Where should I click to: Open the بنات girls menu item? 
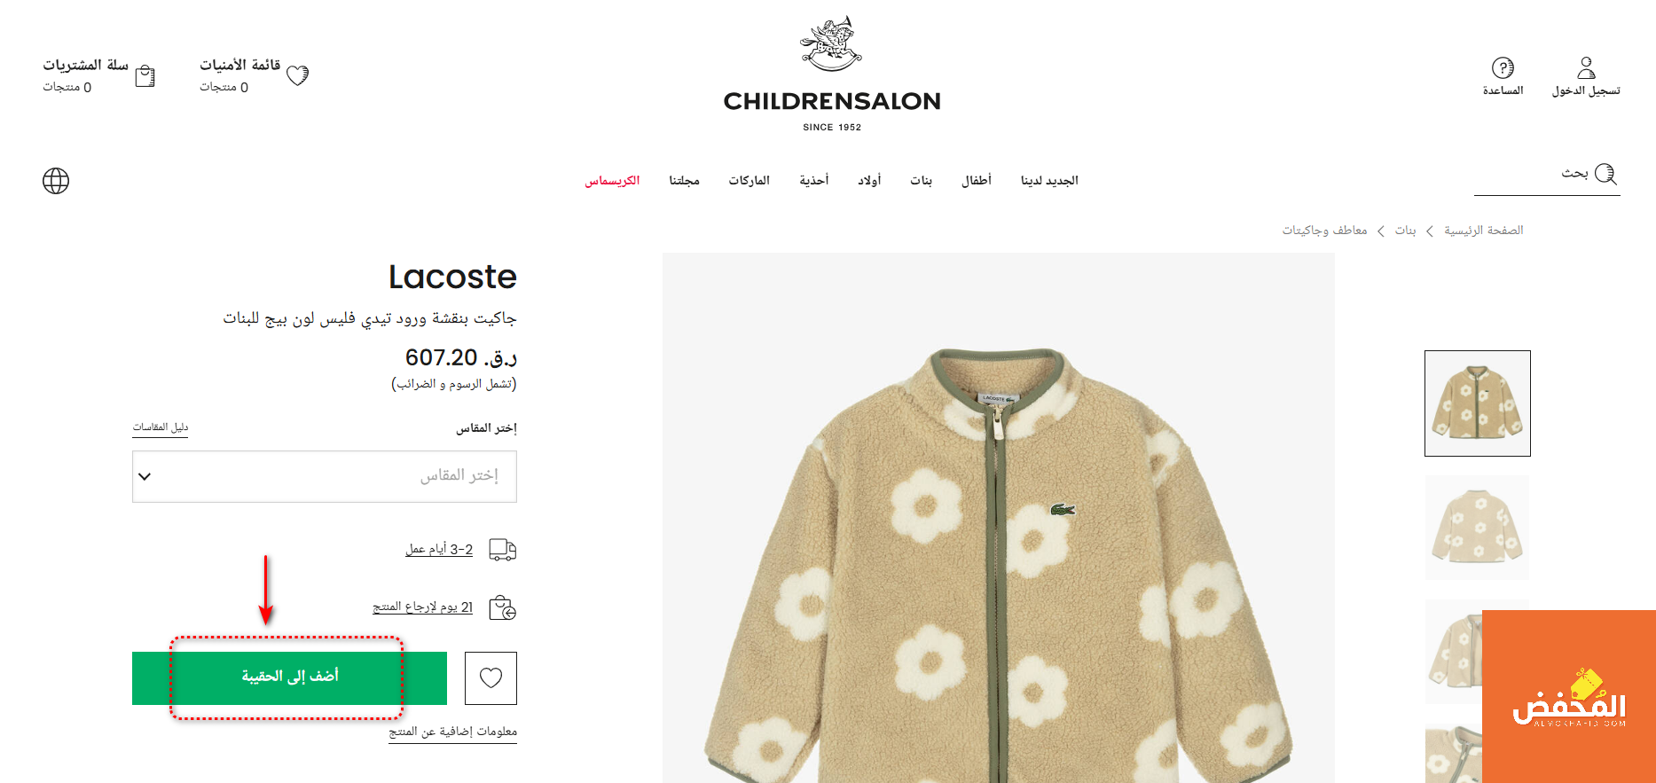pyautogui.click(x=922, y=180)
